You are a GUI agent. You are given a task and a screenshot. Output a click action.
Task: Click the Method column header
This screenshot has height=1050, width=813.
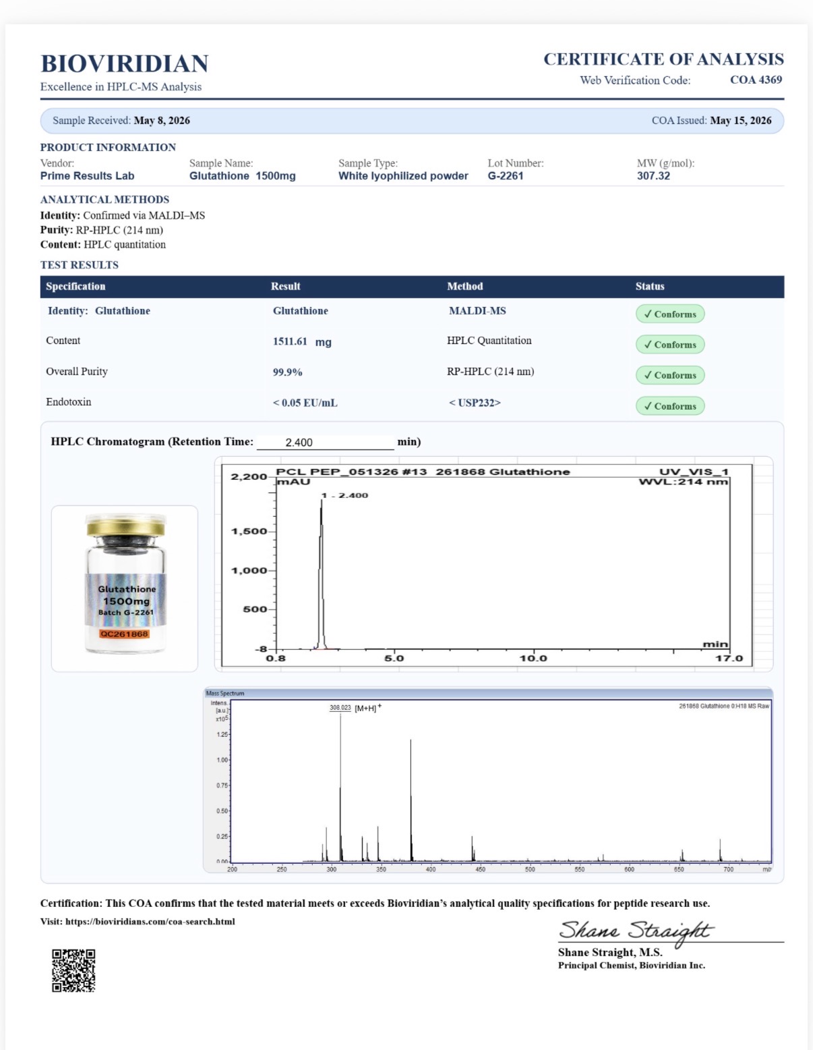[465, 286]
